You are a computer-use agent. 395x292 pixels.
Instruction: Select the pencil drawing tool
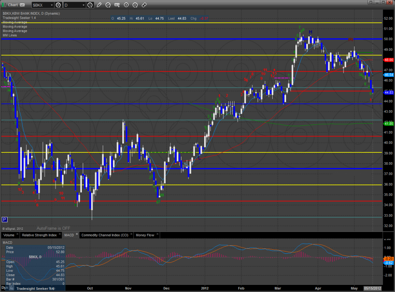pyautogui.click(x=99, y=5)
